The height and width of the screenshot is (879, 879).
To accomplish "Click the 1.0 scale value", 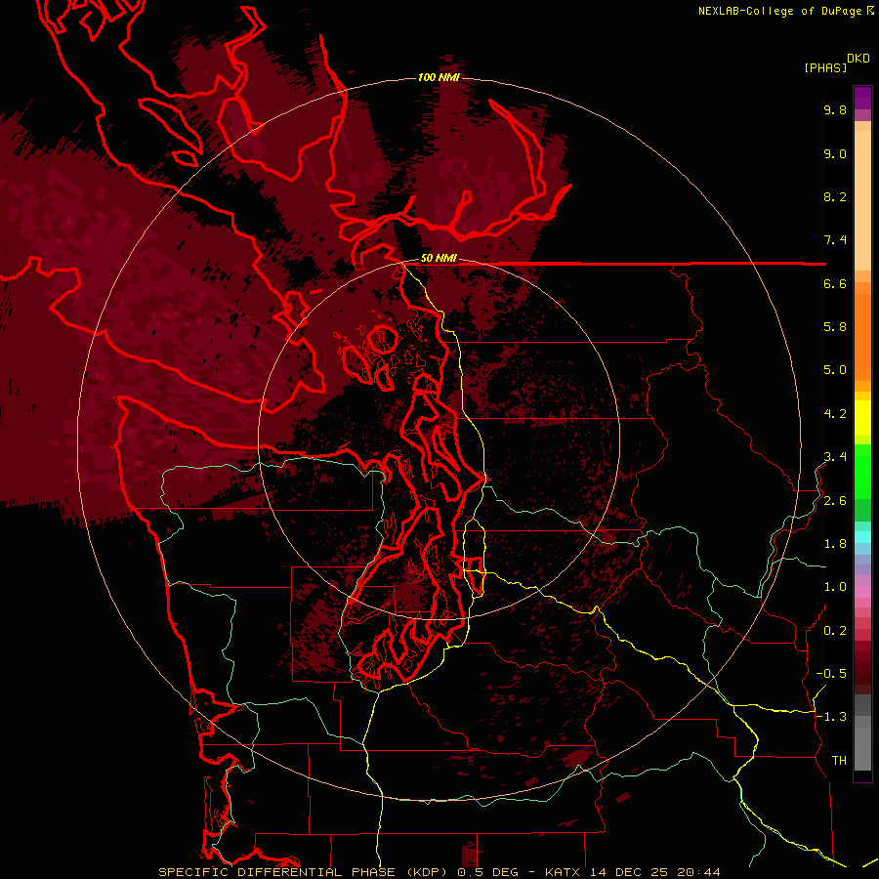I will tap(835, 587).
